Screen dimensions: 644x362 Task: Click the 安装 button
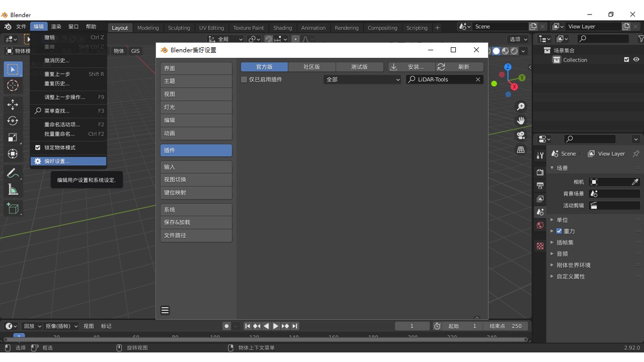point(411,67)
